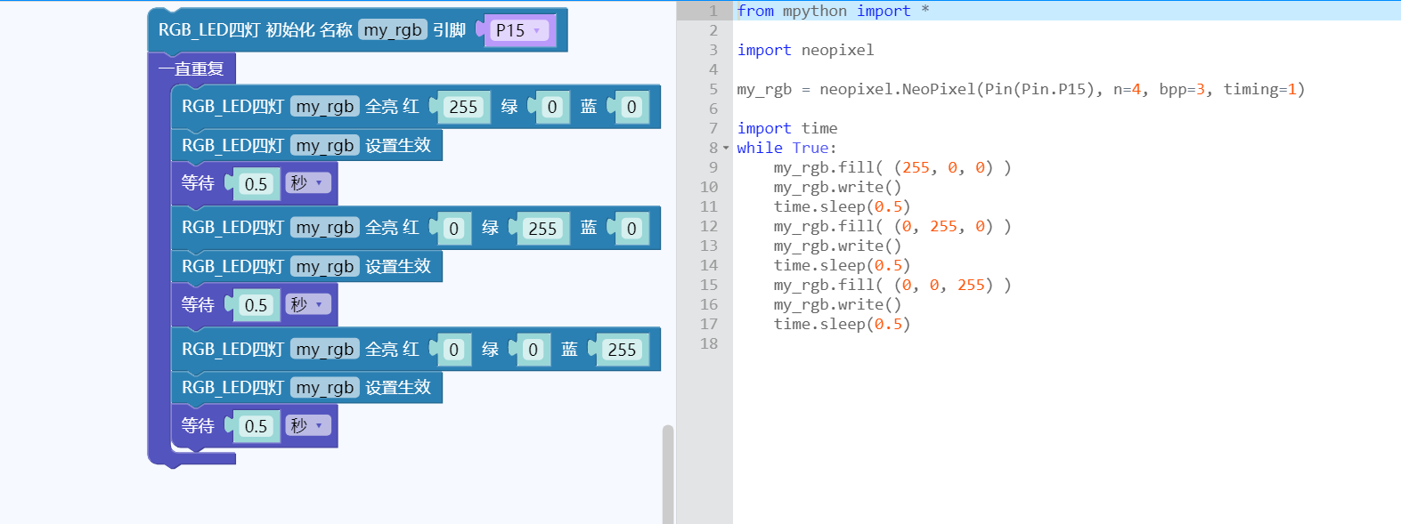Select the 一直重复 loop block header

coord(191,69)
